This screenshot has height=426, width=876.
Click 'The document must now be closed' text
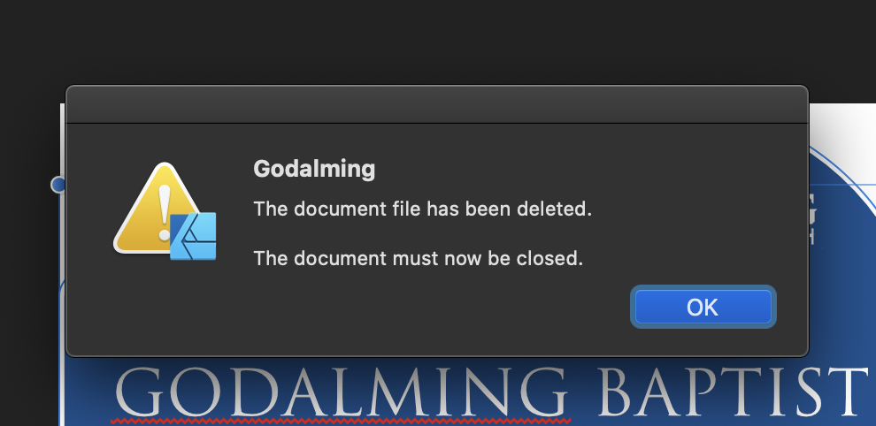pos(418,258)
